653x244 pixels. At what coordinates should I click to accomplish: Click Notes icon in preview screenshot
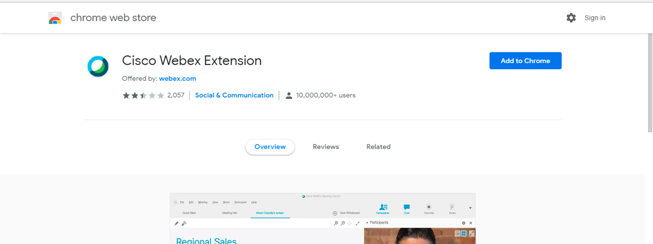click(452, 207)
